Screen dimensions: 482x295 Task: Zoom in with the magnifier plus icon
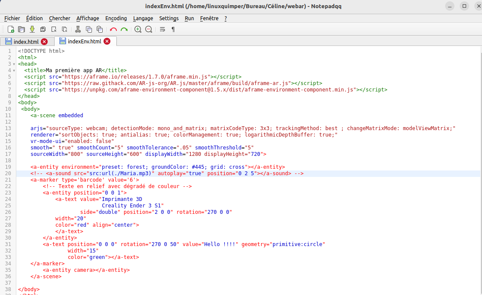(138, 30)
